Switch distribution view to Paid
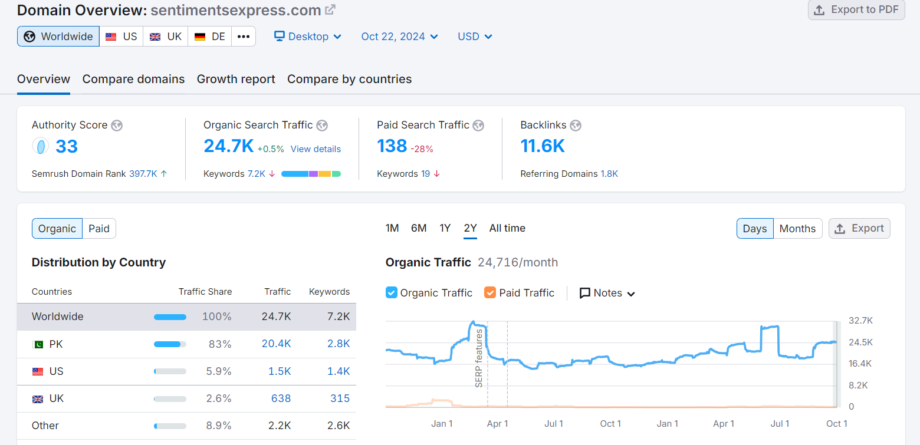920x445 pixels. [99, 229]
